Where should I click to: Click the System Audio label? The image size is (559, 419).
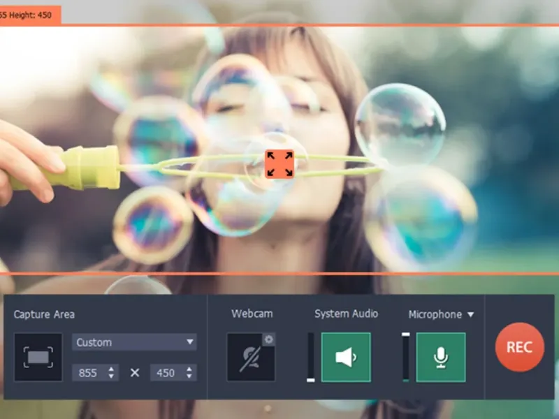click(x=346, y=314)
